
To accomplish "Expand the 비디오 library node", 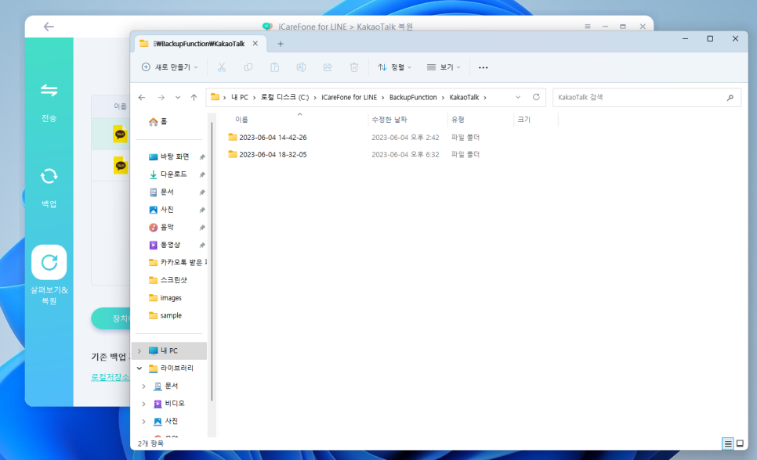I will click(143, 404).
